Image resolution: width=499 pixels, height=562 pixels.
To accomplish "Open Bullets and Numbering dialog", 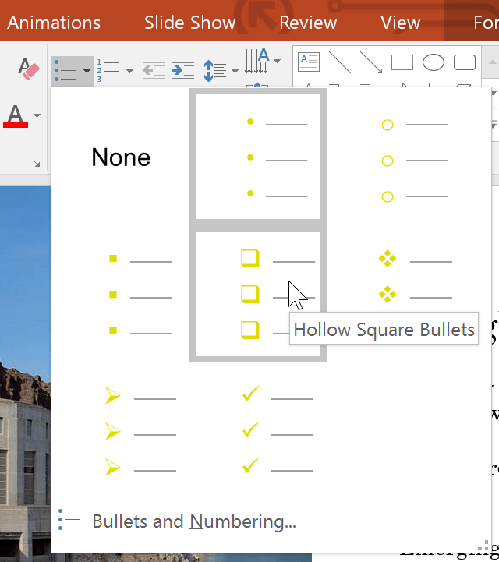I will tap(271, 521).
